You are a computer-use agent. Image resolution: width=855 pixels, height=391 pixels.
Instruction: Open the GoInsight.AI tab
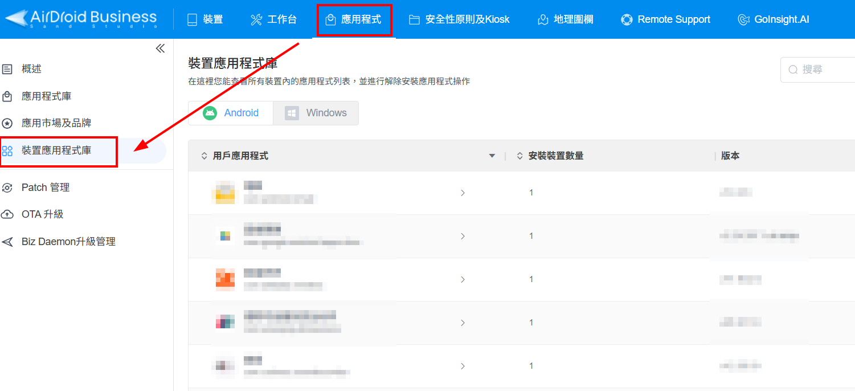[773, 19]
